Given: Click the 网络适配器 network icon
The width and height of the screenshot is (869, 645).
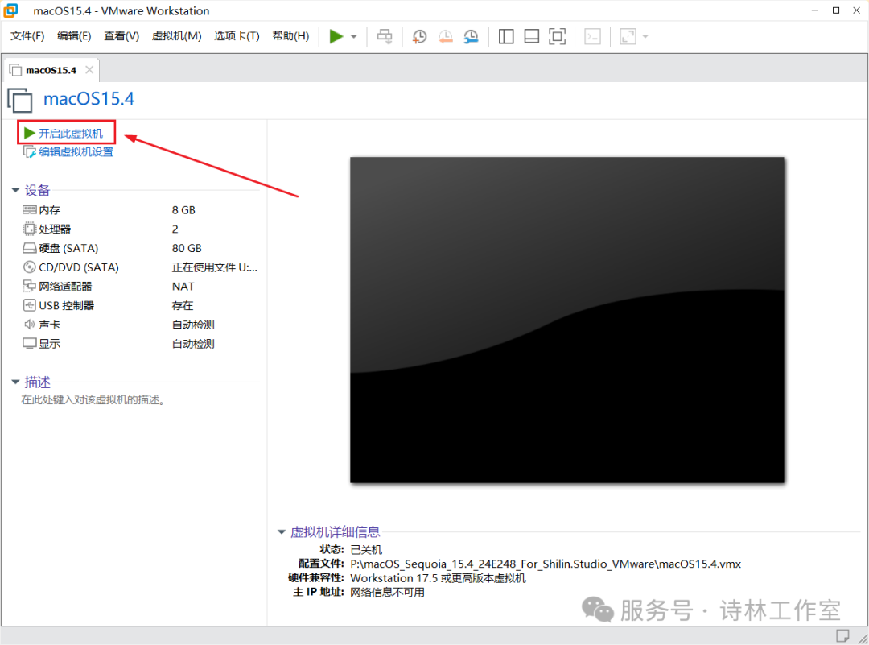Looking at the screenshot, I should point(30,286).
